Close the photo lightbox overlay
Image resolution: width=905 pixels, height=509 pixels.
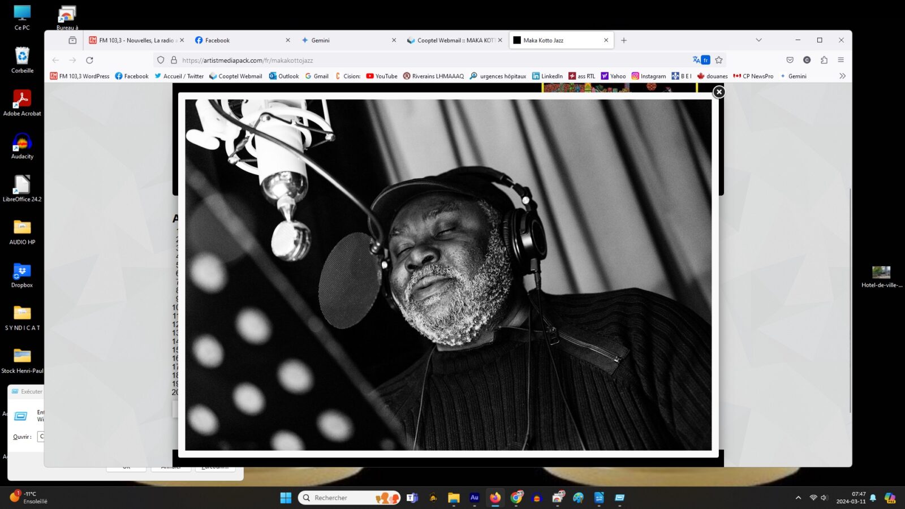pos(718,92)
